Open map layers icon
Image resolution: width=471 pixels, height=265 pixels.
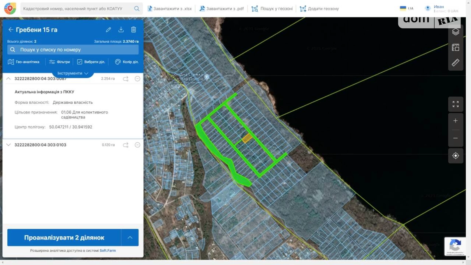point(455,32)
